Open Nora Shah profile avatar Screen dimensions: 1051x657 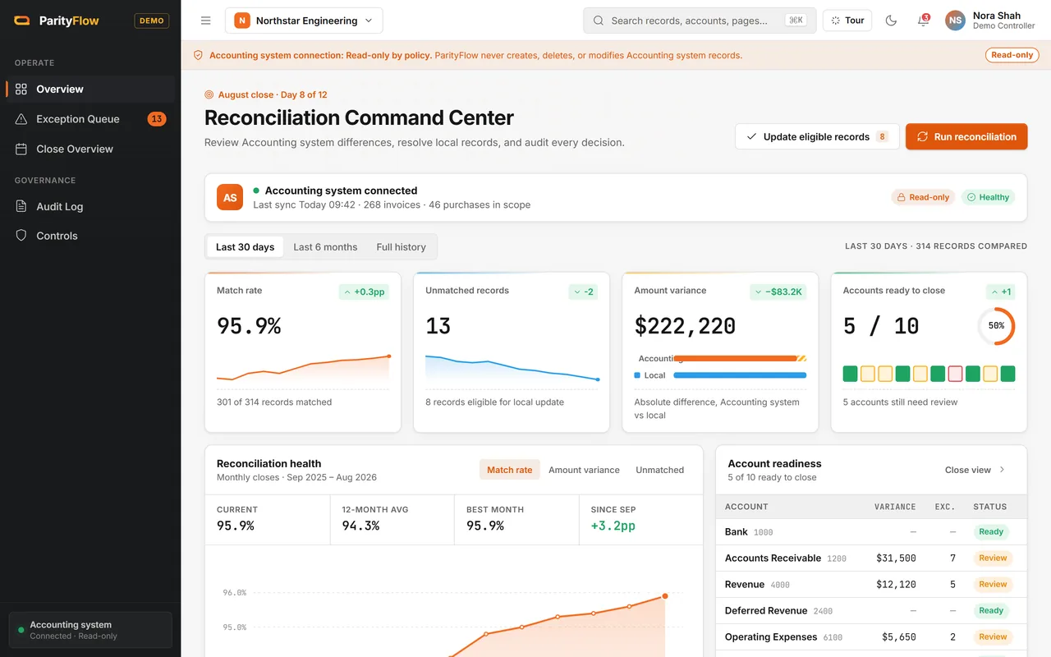(955, 21)
